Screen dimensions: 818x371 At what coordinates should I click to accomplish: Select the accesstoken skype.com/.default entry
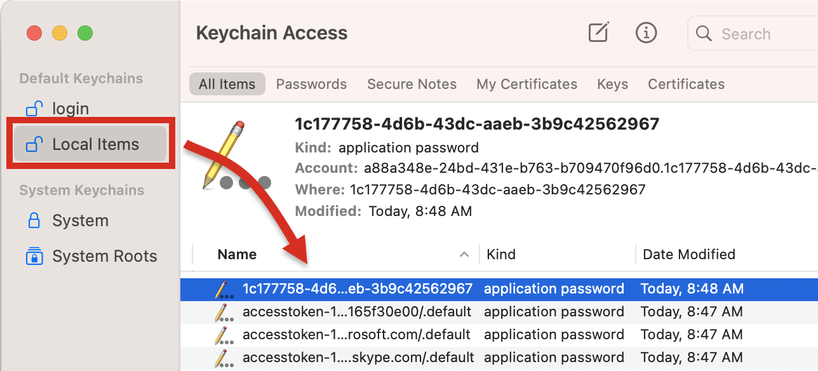pyautogui.click(x=499, y=357)
